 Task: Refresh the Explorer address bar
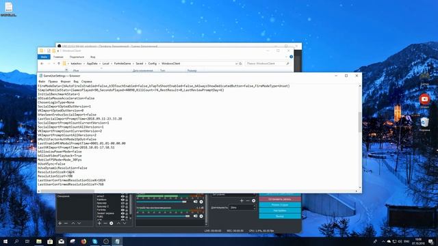[240, 64]
